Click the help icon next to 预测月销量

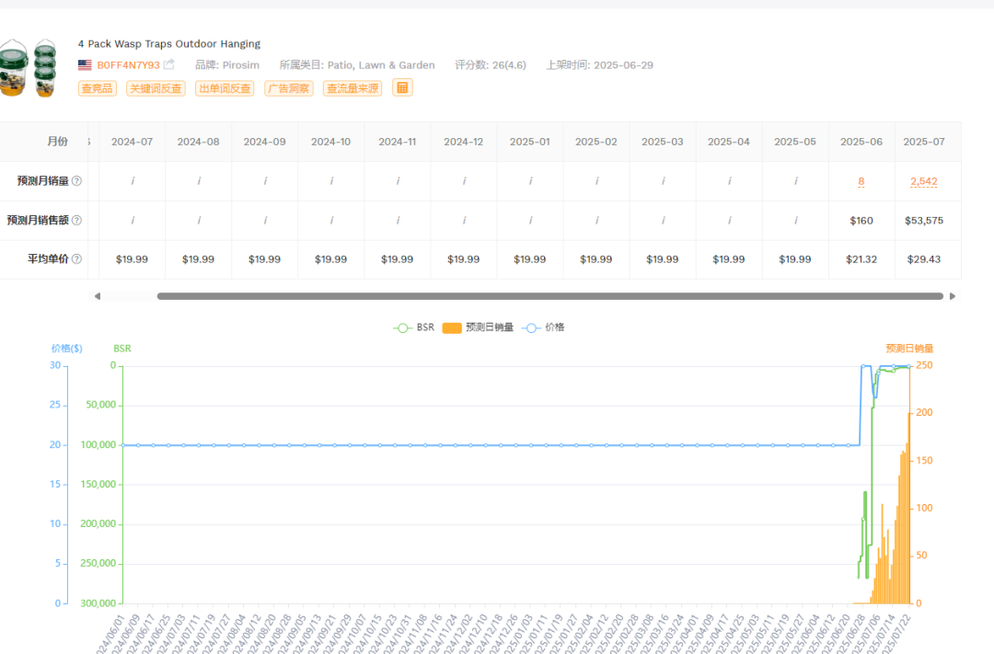(76, 180)
